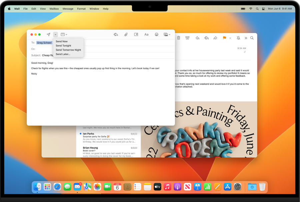Attach a file using the paperclip icon
The width and height of the screenshot is (300, 202).
click(126, 34)
